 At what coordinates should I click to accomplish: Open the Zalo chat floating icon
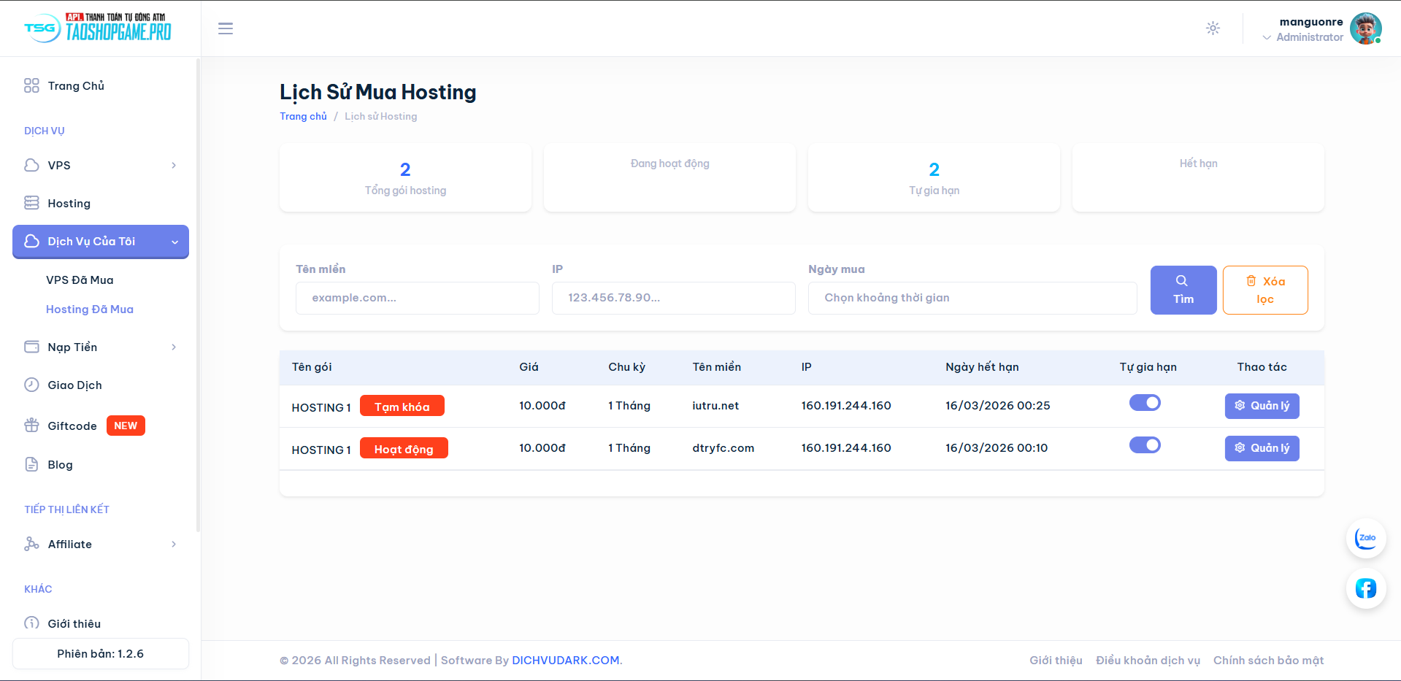1365,538
